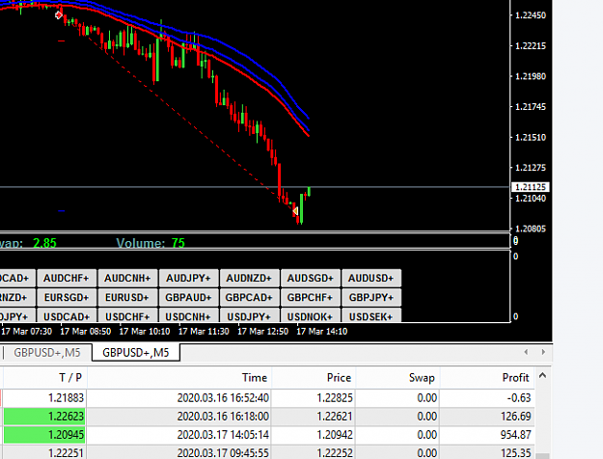
Task: Select the USDJPY+ pair button
Action: tap(249, 315)
